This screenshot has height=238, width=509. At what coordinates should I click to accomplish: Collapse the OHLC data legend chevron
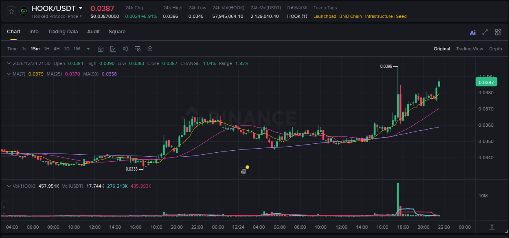tap(9, 63)
